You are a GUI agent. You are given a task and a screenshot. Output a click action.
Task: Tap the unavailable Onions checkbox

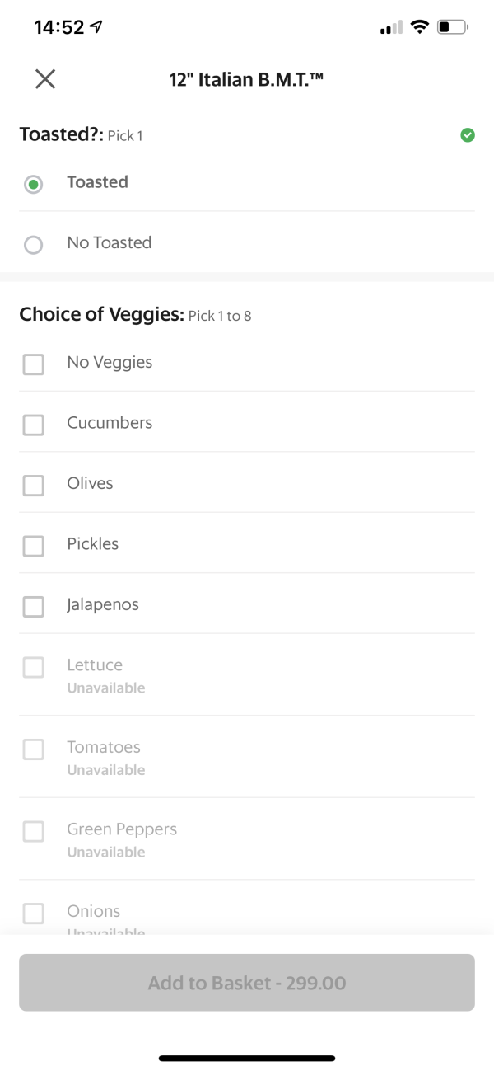tap(33, 914)
